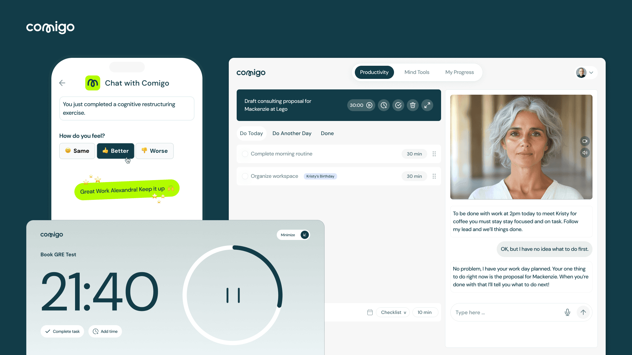Toggle the organize workspace checkbox
The image size is (632, 355).
click(x=245, y=176)
